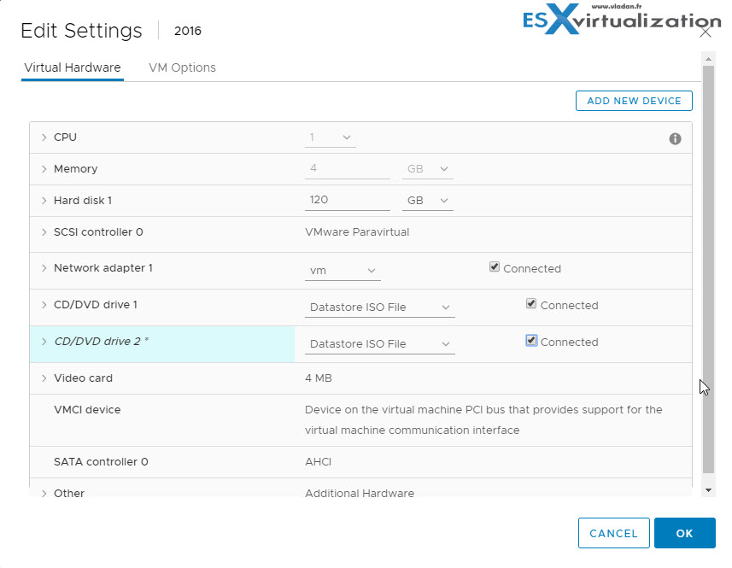Click the ADD NEW DEVICE button

click(634, 101)
